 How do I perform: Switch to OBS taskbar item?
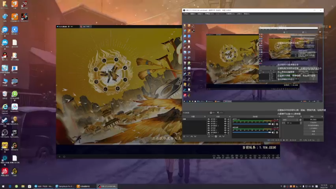click(x=107, y=186)
